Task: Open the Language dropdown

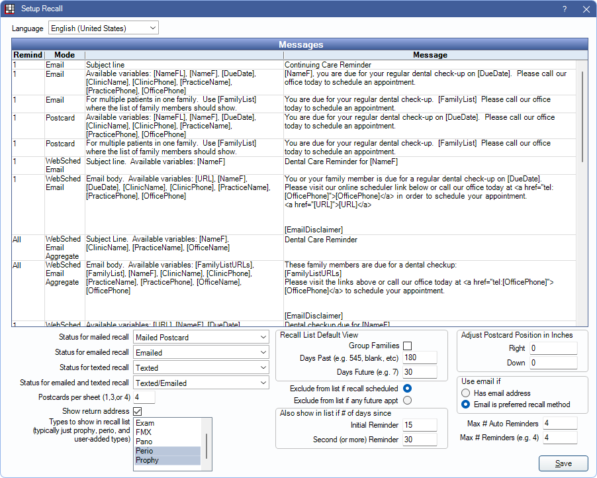Action: click(103, 28)
